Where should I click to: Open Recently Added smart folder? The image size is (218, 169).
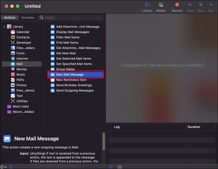tap(21, 112)
